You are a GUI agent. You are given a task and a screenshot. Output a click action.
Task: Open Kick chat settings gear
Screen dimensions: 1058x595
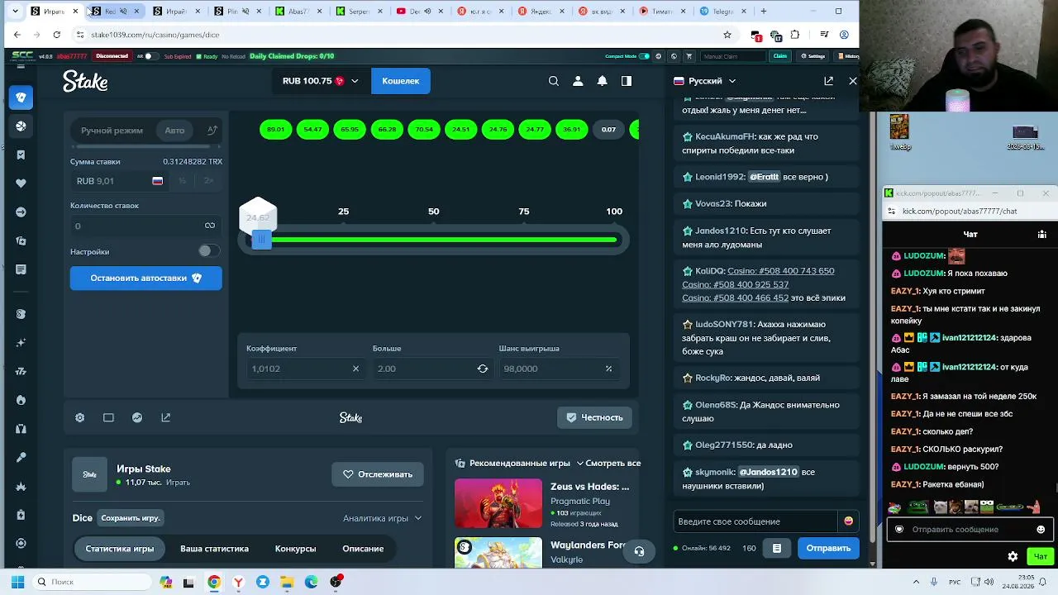tap(1013, 556)
